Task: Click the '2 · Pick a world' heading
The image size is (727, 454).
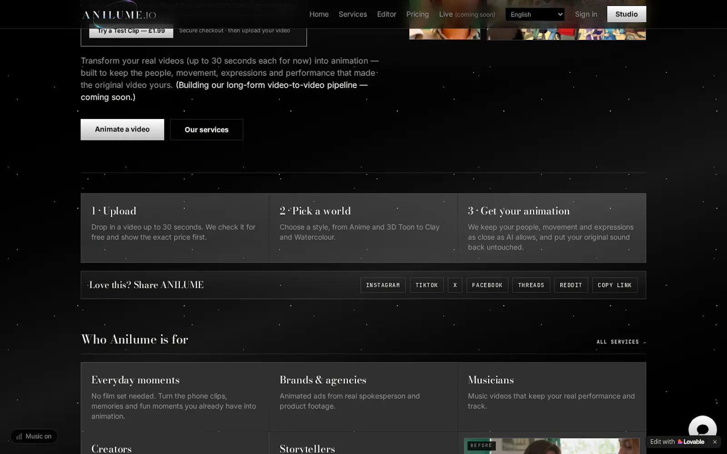Action: pos(315,211)
